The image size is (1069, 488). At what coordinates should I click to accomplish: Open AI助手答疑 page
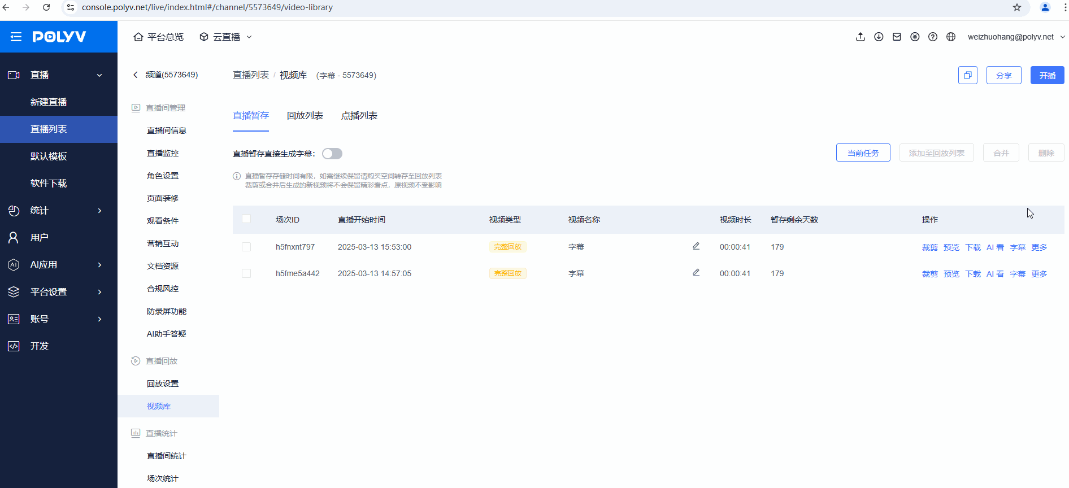[167, 334]
